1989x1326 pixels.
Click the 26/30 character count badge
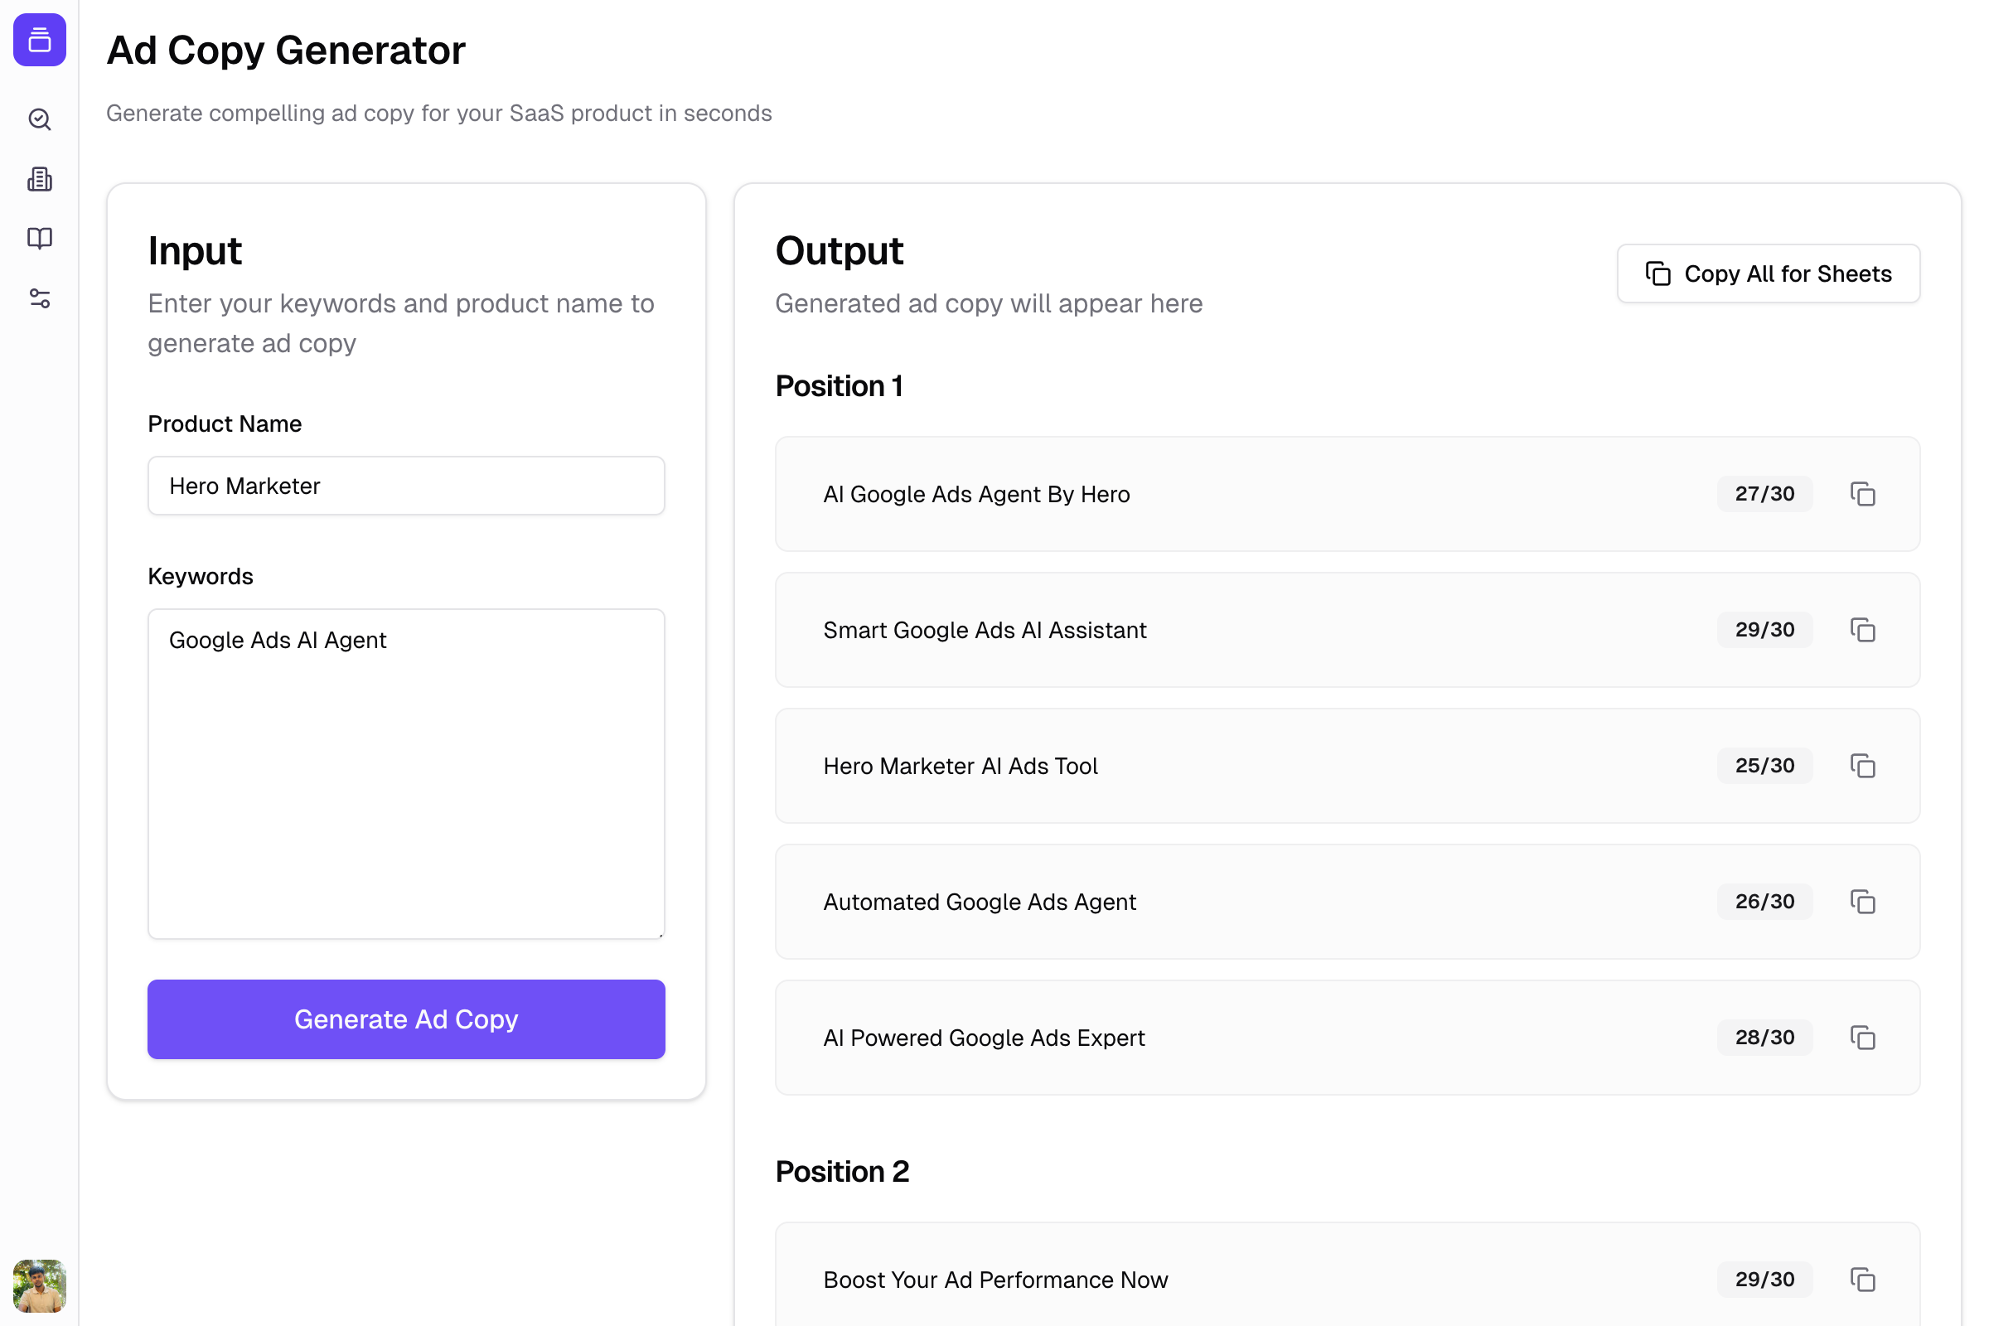tap(1764, 902)
